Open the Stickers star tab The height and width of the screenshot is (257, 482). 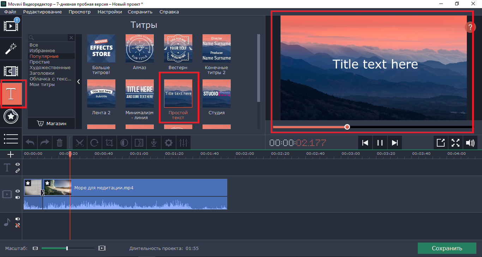coord(11,117)
